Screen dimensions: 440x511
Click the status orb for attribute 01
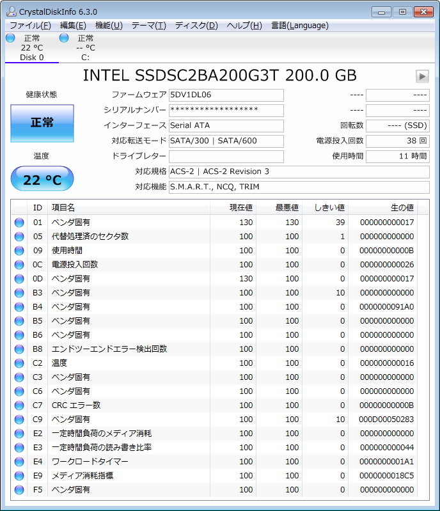click(19, 222)
